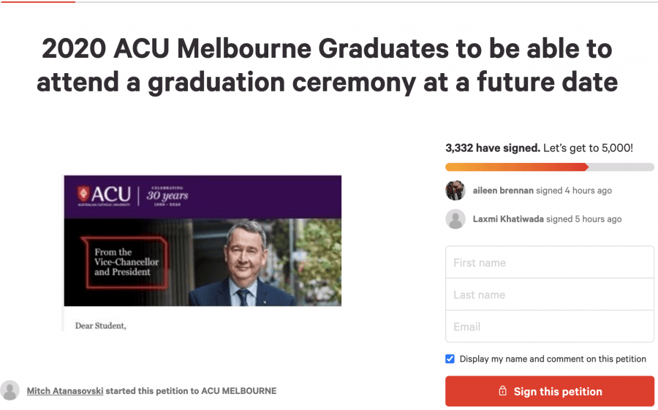Open the petition letter image thumbnail
The height and width of the screenshot is (410, 658).
(202, 253)
